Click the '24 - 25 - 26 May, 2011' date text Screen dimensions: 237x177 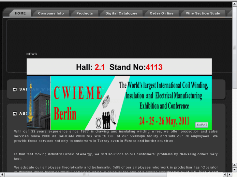(164, 121)
